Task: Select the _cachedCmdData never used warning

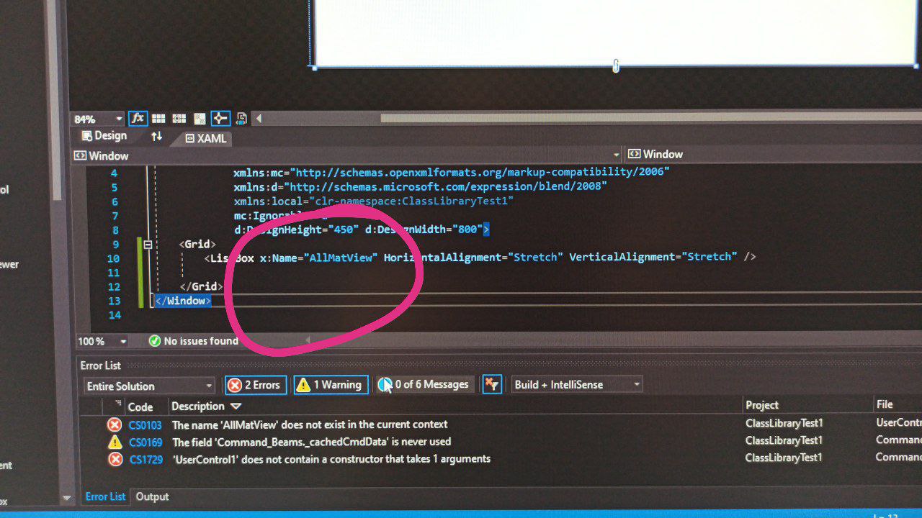Action: pyautogui.click(x=312, y=442)
